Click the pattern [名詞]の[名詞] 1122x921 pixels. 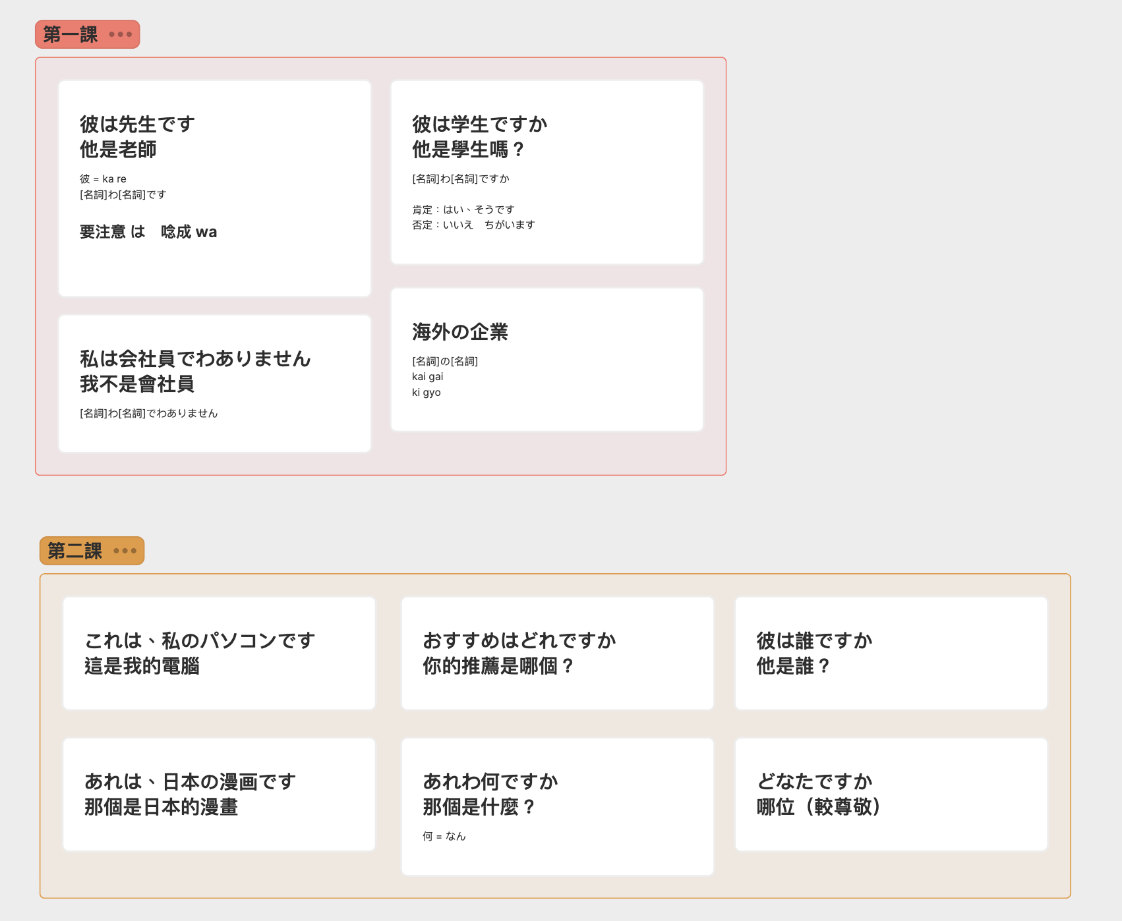(445, 361)
